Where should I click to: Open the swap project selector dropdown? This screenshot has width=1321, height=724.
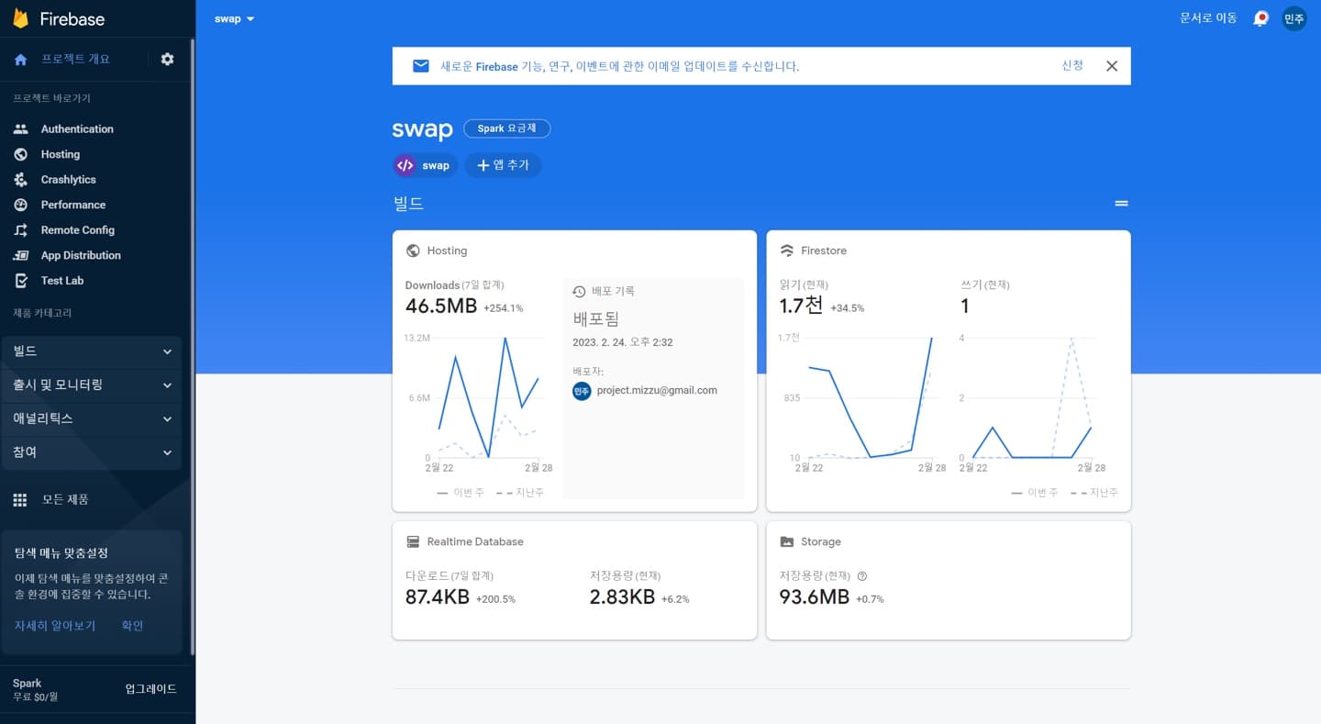(235, 18)
